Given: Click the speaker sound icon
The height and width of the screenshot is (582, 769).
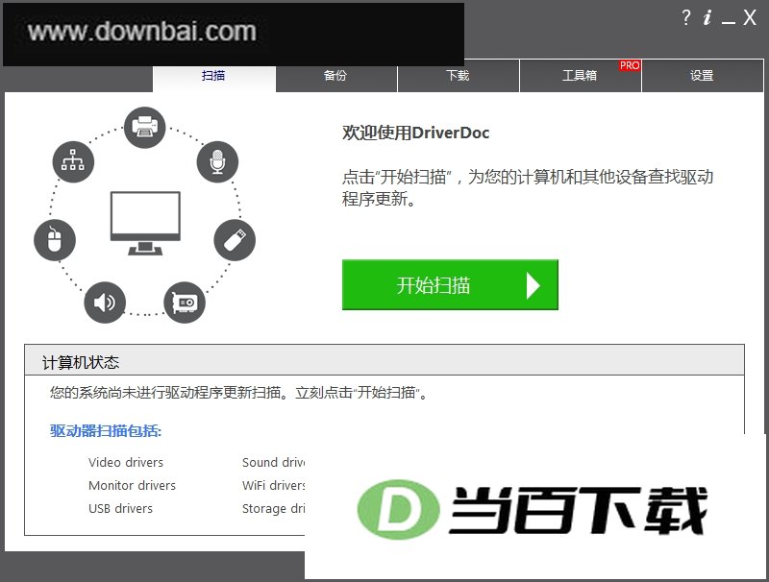Looking at the screenshot, I should click(x=105, y=303).
